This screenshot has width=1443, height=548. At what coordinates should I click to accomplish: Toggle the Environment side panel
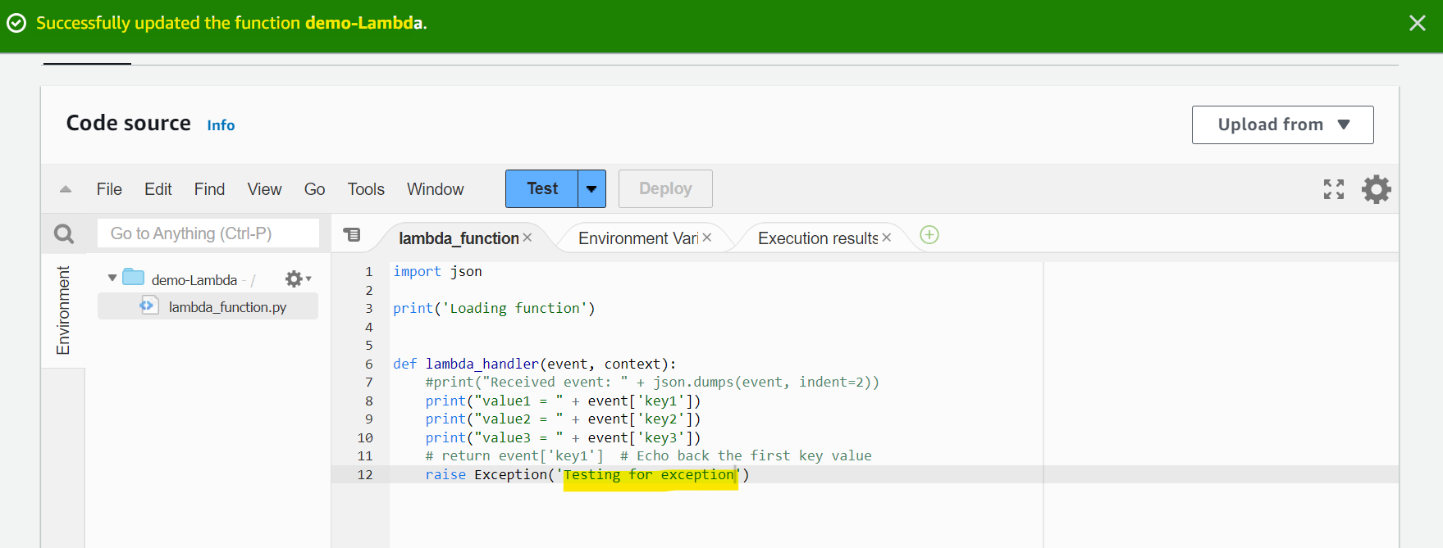pyautogui.click(x=63, y=310)
